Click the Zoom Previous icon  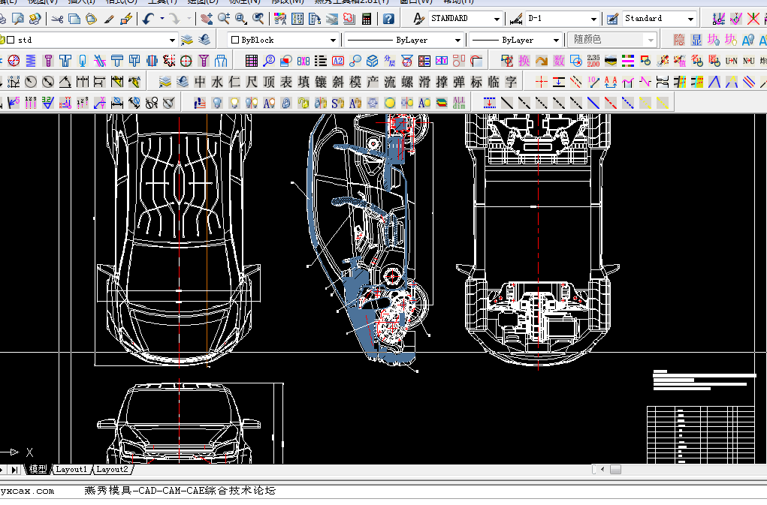tap(258, 19)
